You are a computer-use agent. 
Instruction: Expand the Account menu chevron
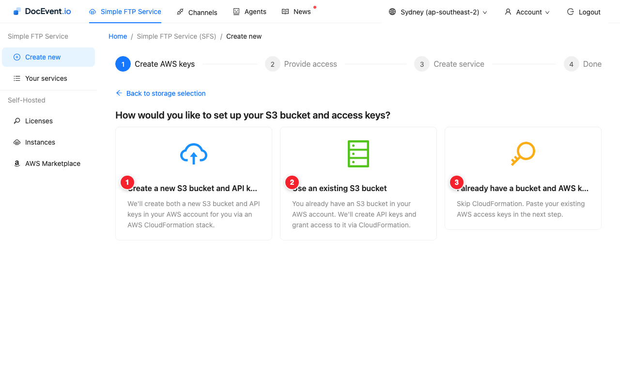point(547,13)
